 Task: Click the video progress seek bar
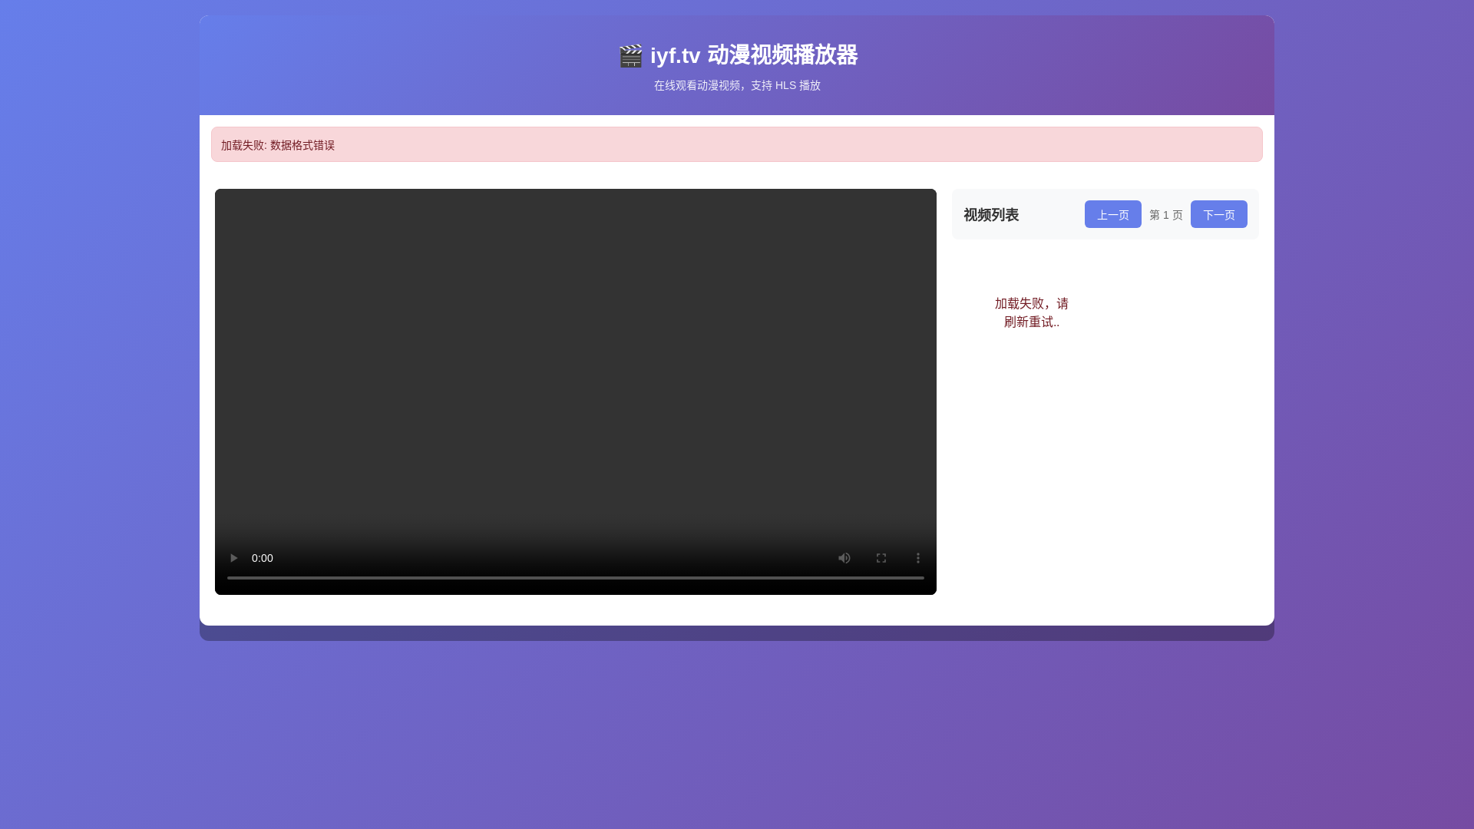tap(576, 578)
